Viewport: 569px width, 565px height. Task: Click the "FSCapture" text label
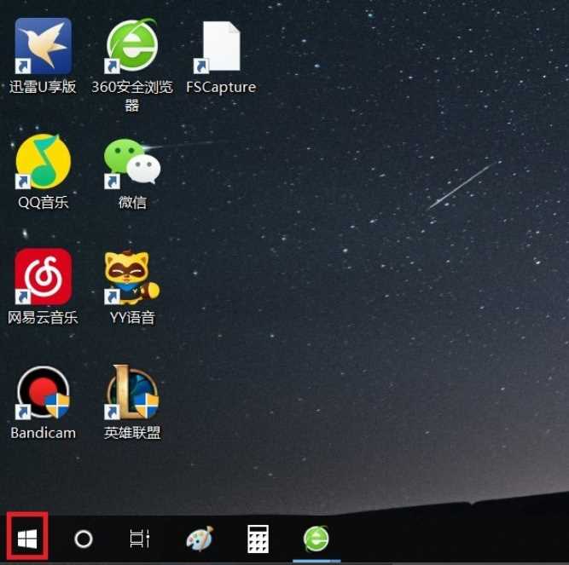point(221,87)
